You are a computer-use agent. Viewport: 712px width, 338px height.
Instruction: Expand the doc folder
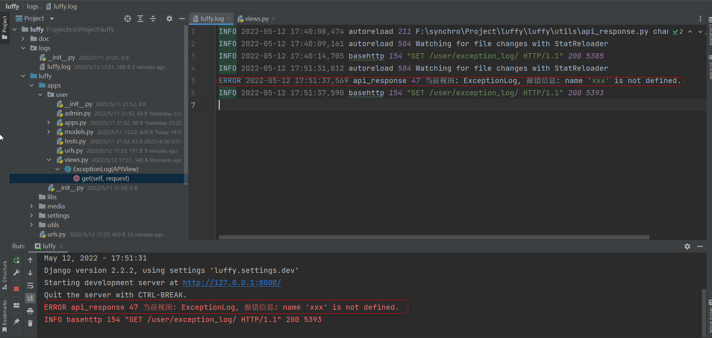[x=23, y=39]
